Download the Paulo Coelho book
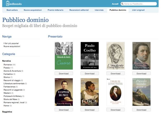Image resolution: width=161 pixels, height=114 pixels. [x=90, y=73]
